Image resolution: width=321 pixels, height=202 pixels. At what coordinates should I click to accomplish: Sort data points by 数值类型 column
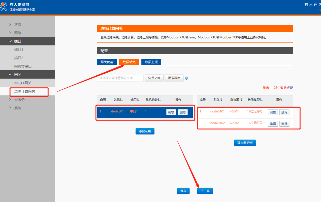(255, 100)
